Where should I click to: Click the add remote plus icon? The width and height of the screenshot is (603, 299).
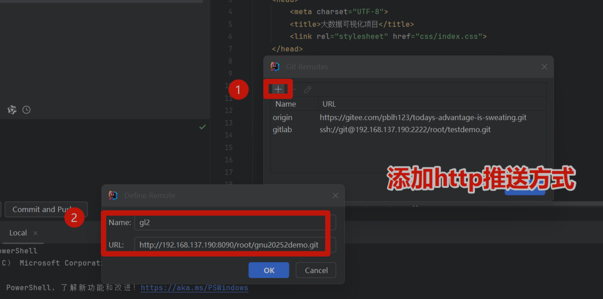[278, 89]
